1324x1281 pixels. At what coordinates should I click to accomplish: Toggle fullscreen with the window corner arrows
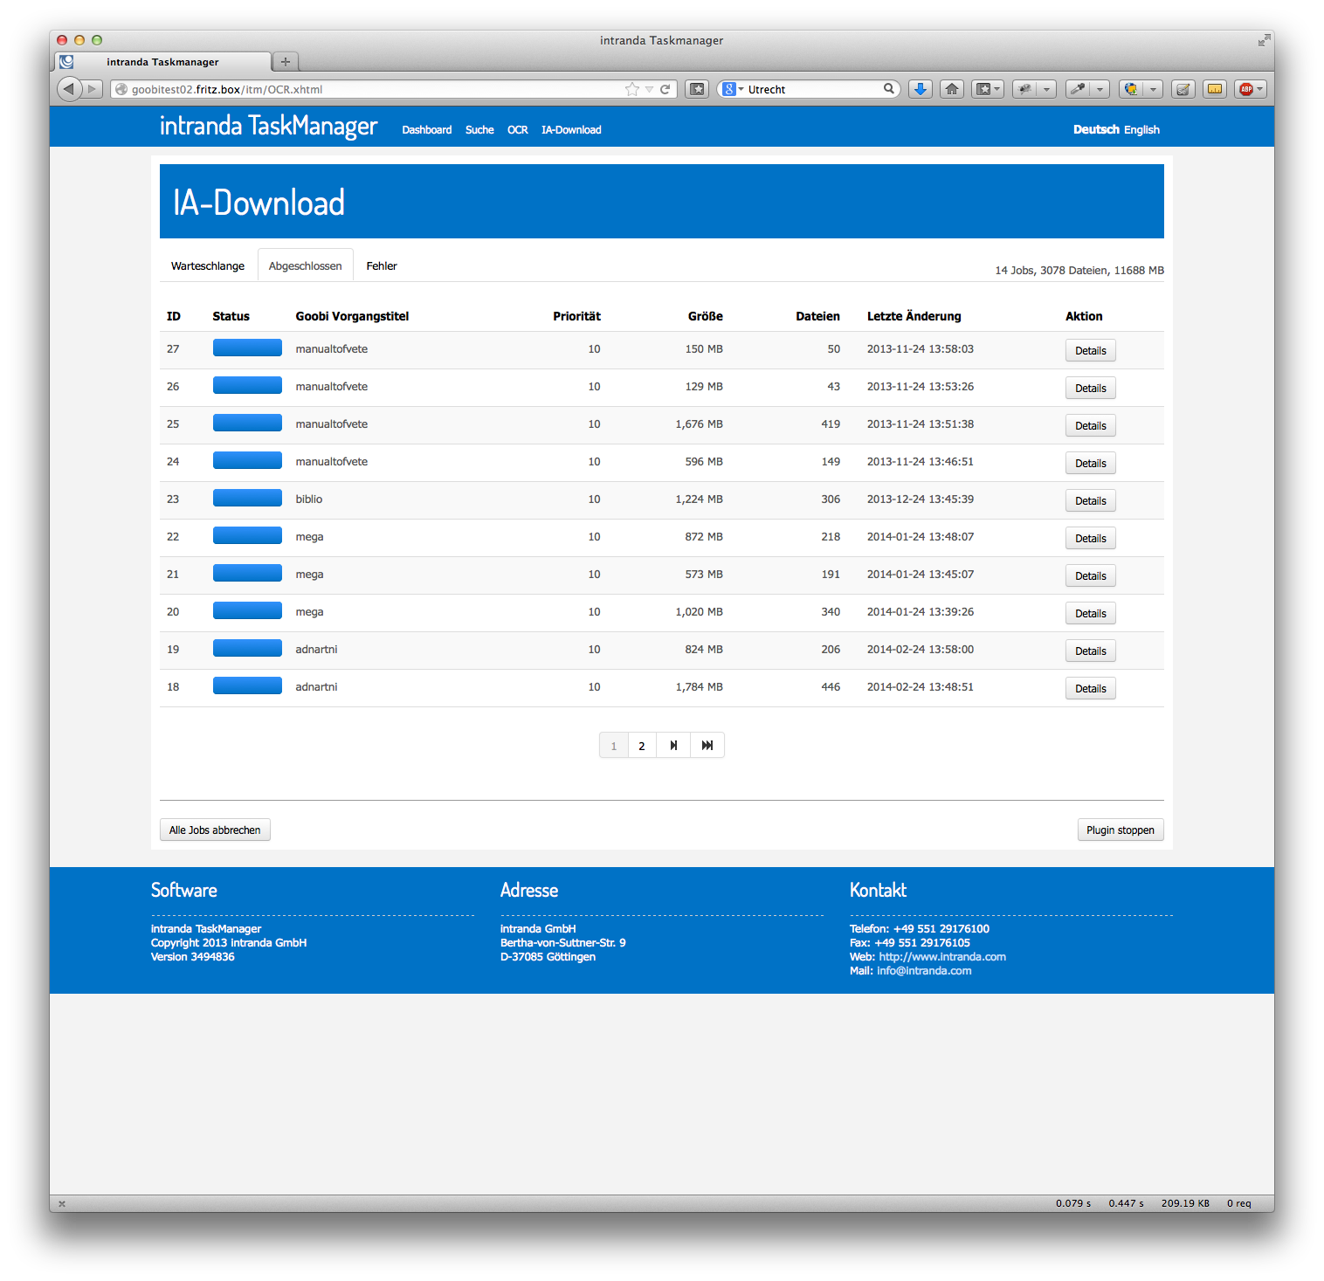click(1264, 40)
